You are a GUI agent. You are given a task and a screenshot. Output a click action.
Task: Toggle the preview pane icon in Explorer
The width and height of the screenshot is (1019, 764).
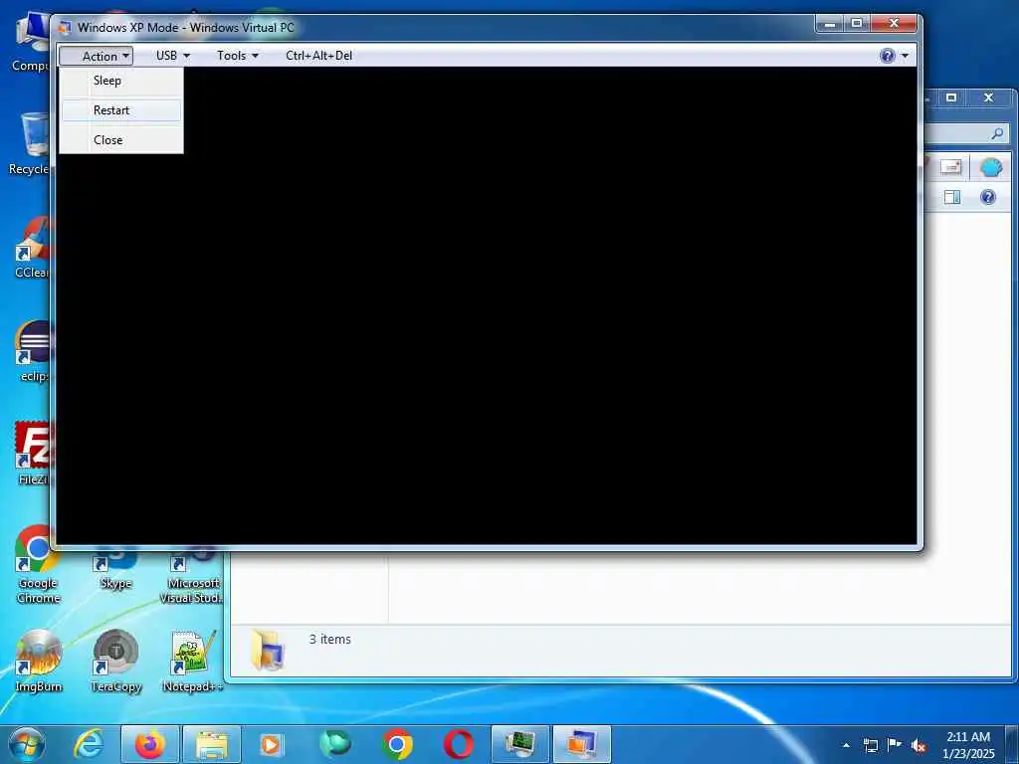[952, 197]
